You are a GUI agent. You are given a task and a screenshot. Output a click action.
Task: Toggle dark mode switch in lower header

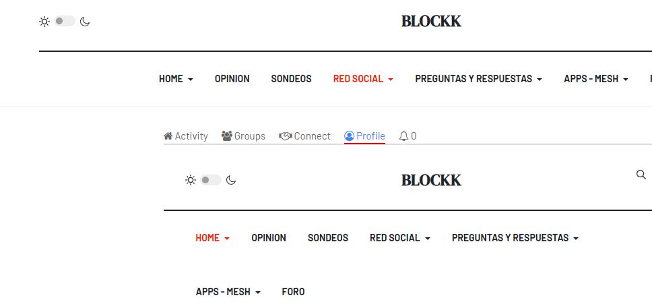[x=211, y=180]
